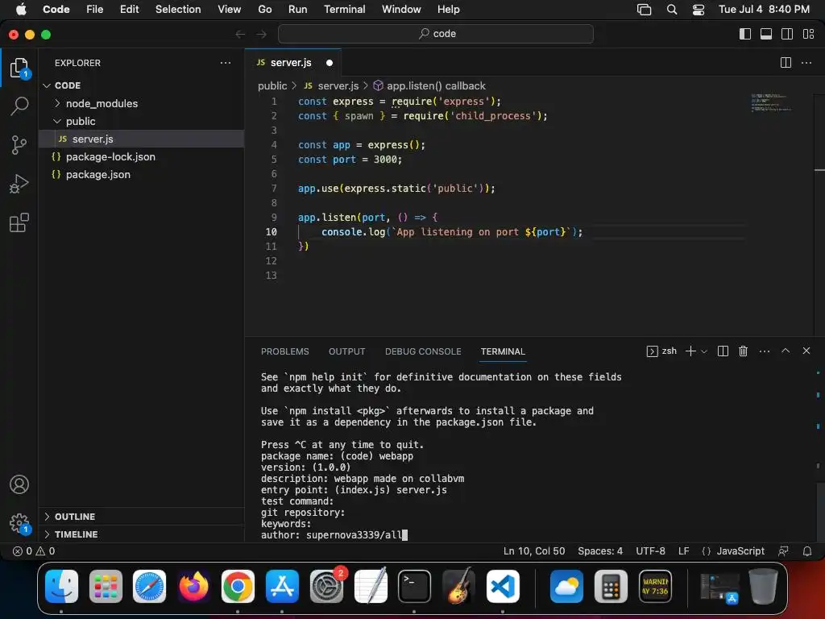This screenshot has height=619, width=825.
Task: Open editor more actions ellipsis
Action: coord(806,63)
